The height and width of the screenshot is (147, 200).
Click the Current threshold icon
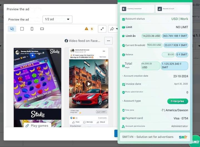coord(123,45)
